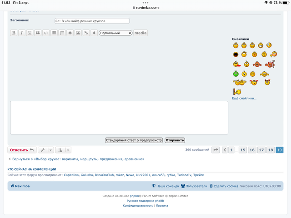Insert the two hugging friends smiley

click(x=240, y=82)
